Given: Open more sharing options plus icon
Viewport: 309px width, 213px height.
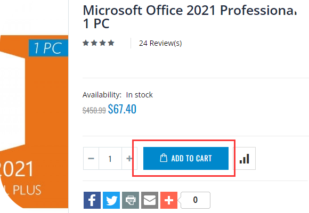Looking at the screenshot, I should click(169, 200).
